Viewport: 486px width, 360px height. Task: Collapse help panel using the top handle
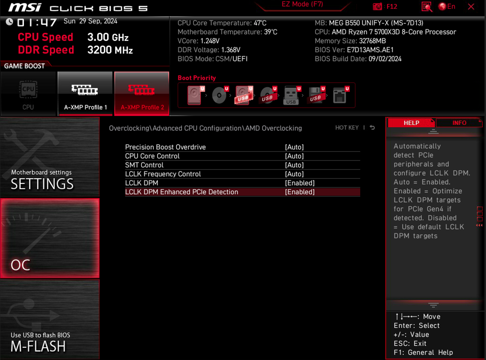coord(433,132)
